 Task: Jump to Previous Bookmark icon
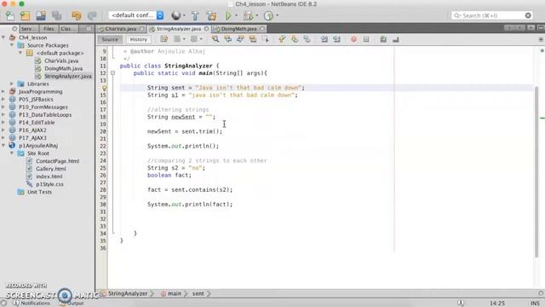pos(282,39)
